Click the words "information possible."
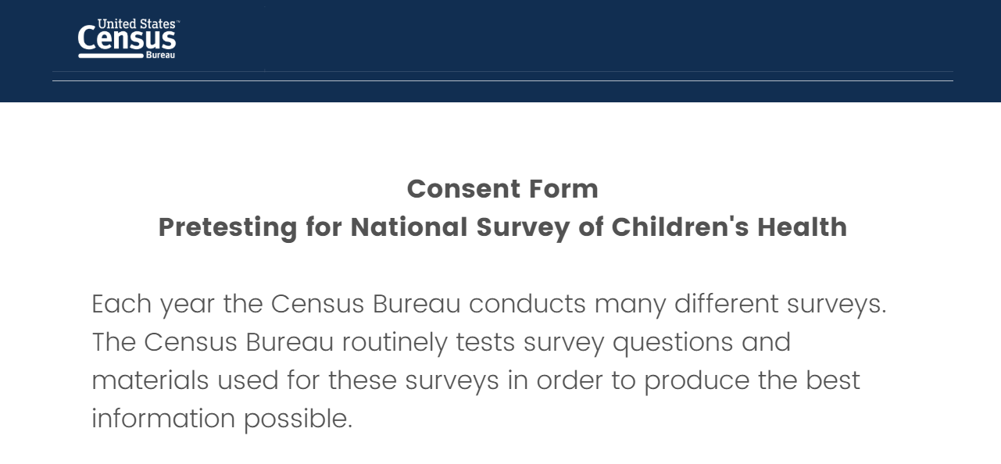The height and width of the screenshot is (464, 1001). [x=222, y=419]
